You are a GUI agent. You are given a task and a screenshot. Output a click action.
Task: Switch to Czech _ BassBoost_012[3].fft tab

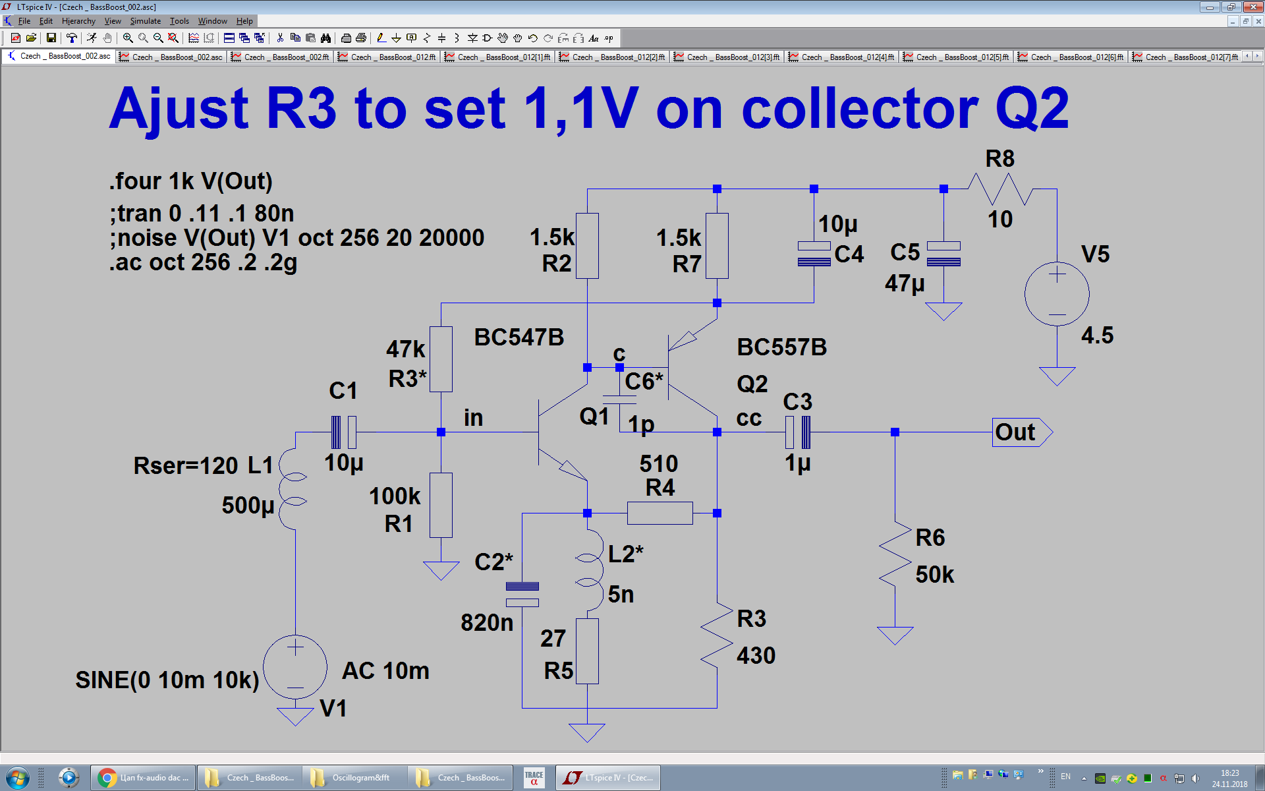727,57
